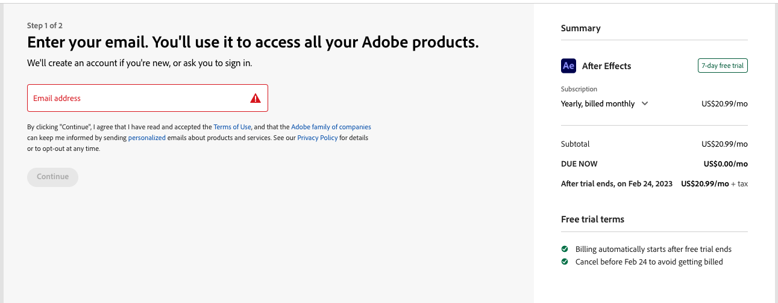
Task: Open the Terms of Use link
Action: point(232,127)
